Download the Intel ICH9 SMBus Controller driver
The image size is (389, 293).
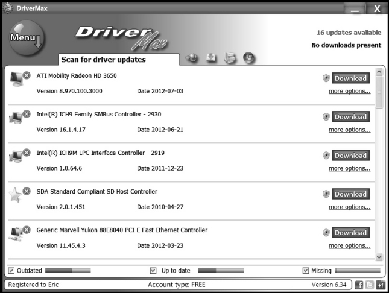pos(350,117)
